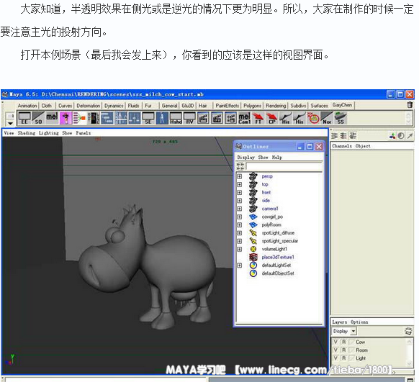Image resolution: width=419 pixels, height=382 pixels.
Task: Select camera1 in the Outliner
Action: pyautogui.click(x=270, y=209)
